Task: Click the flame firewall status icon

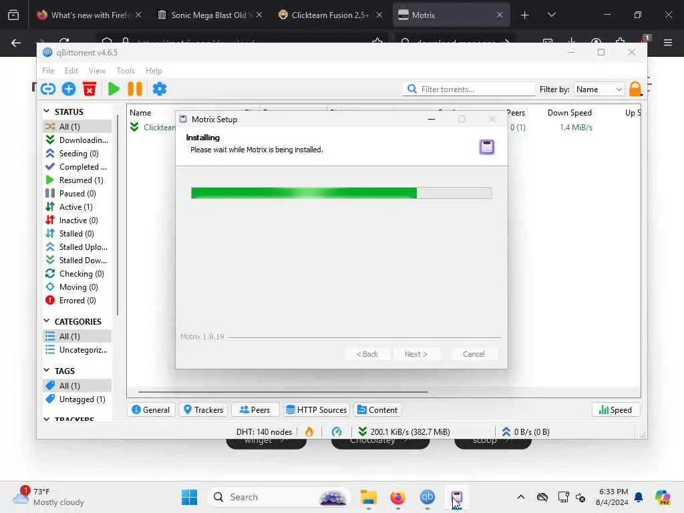Action: [309, 432]
